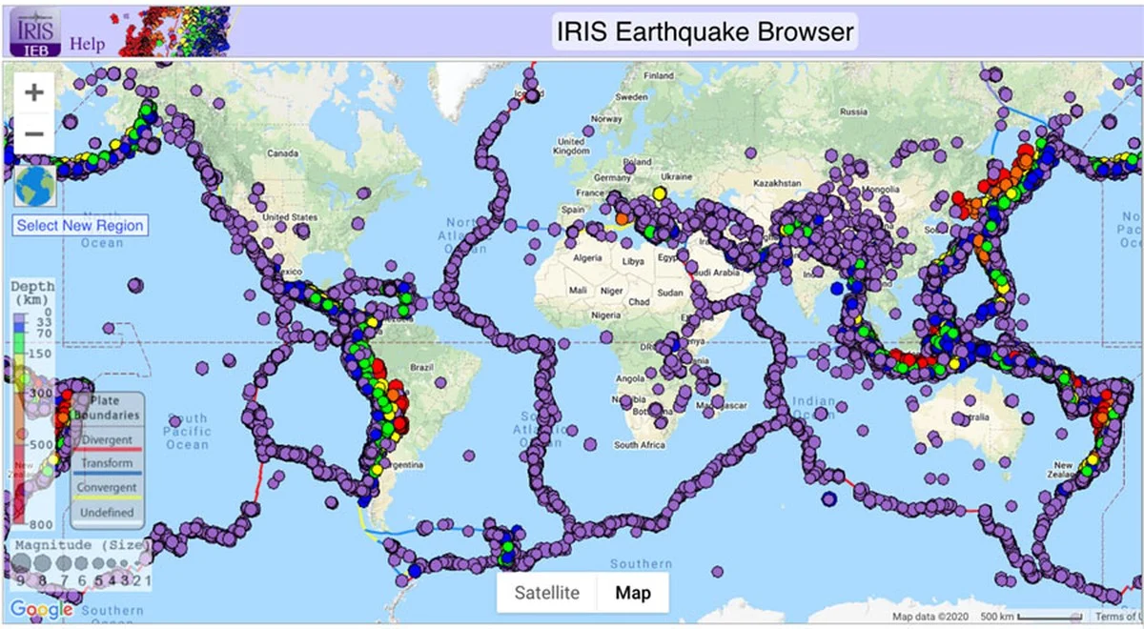This screenshot has width=1144, height=629.
Task: Click the IRIS Earthquake Browser title
Action: (x=705, y=30)
